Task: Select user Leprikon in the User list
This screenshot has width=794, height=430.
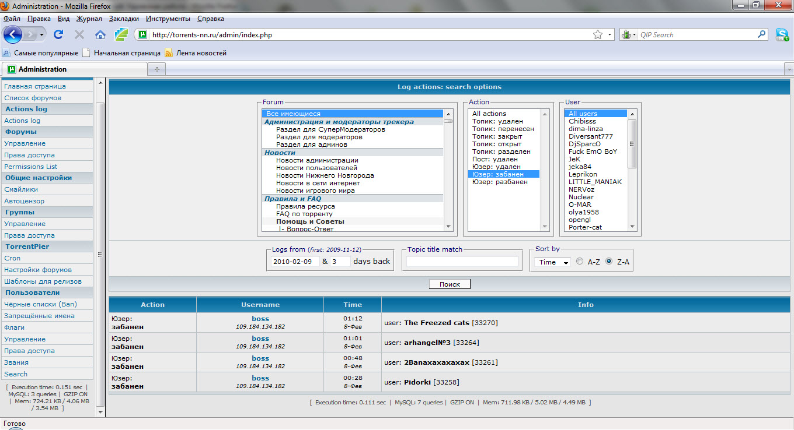Action: point(584,174)
